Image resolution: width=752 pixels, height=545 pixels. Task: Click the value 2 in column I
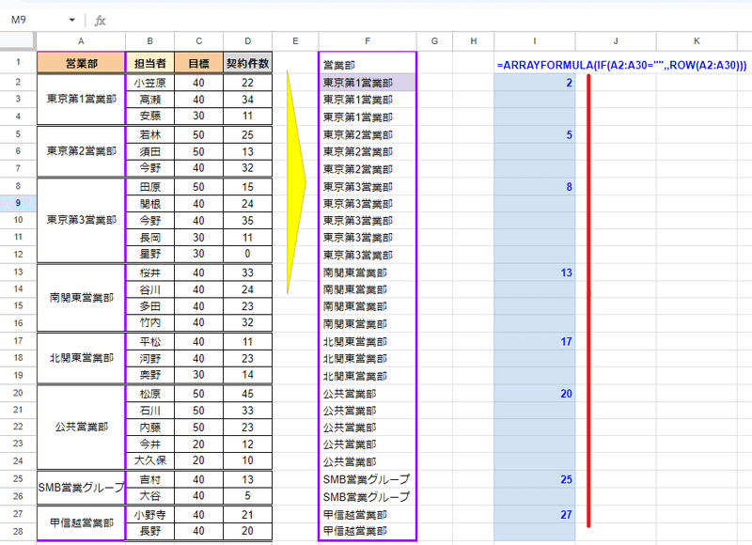coord(535,83)
